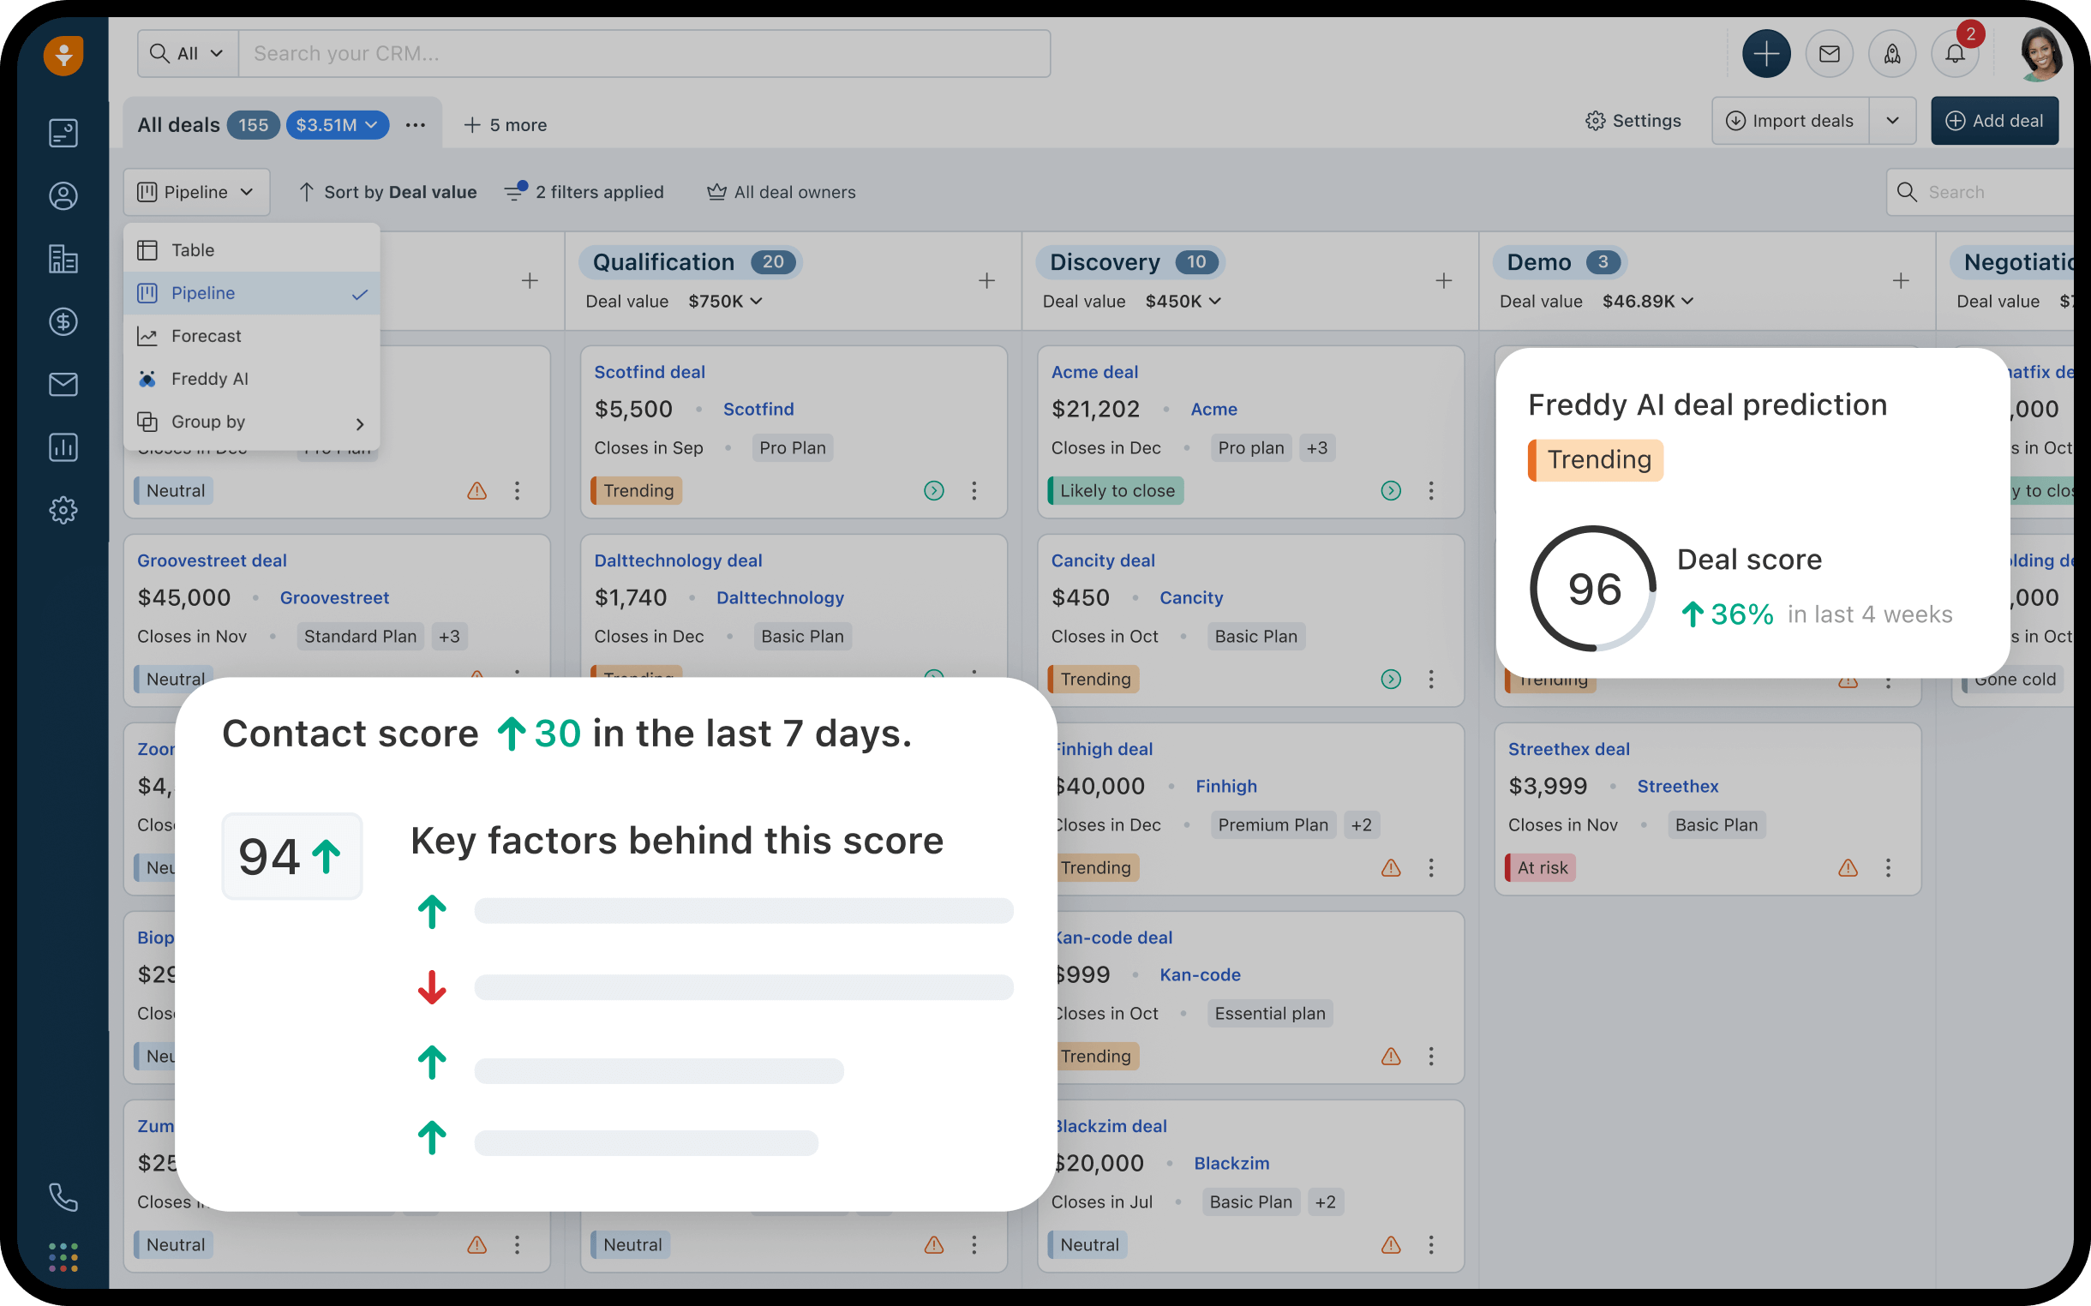2091x1306 pixels.
Task: Click the mail/email icon in top bar
Action: point(1830,52)
